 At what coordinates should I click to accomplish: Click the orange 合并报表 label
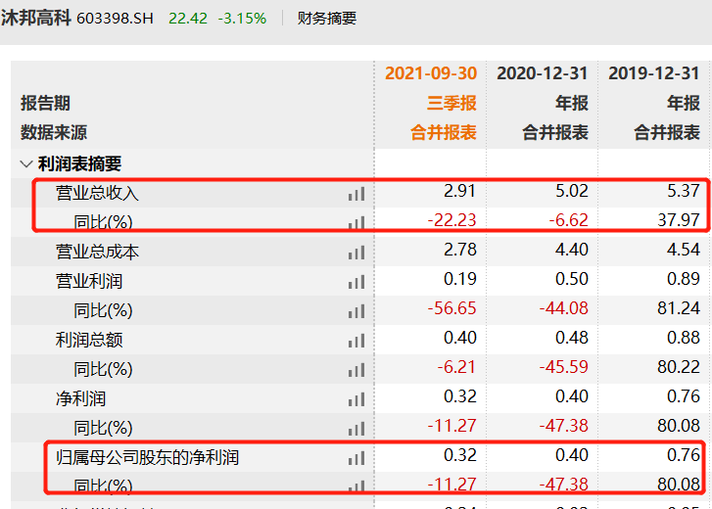444,132
